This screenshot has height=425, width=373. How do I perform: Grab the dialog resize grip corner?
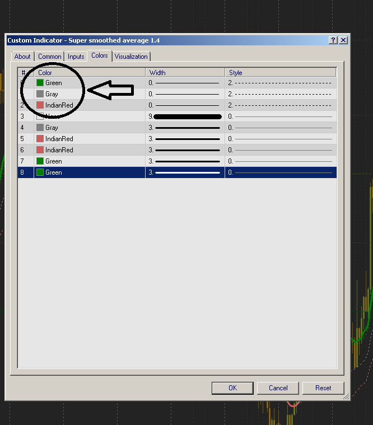pos(346,396)
